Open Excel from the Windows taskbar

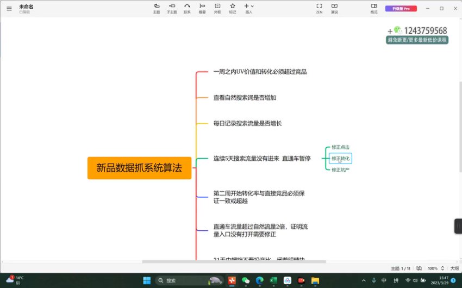273,280
